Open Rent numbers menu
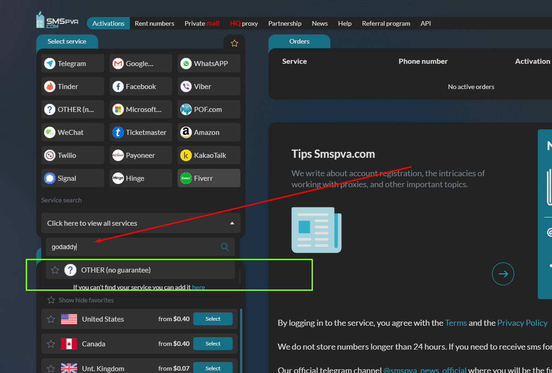The height and width of the screenshot is (373, 552). point(155,23)
